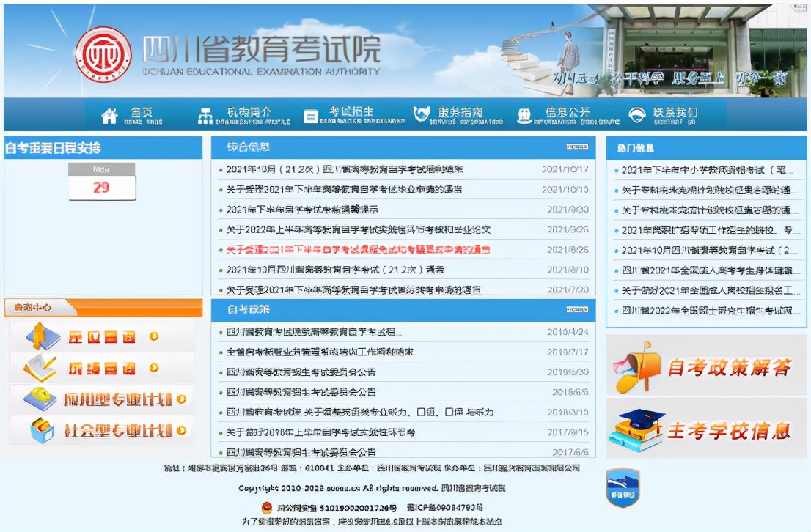The width and height of the screenshot is (811, 532).
Task: Click the 查询中心 panel header
Action: click(103, 308)
